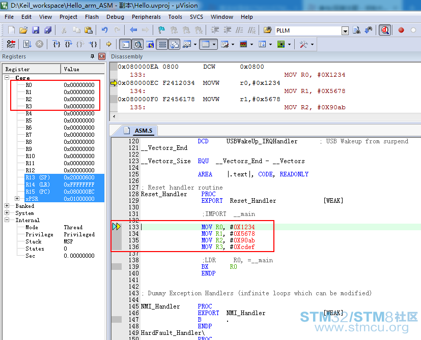This screenshot has width=421, height=340.
Task: Run to cursor line
Action: pos(93,44)
